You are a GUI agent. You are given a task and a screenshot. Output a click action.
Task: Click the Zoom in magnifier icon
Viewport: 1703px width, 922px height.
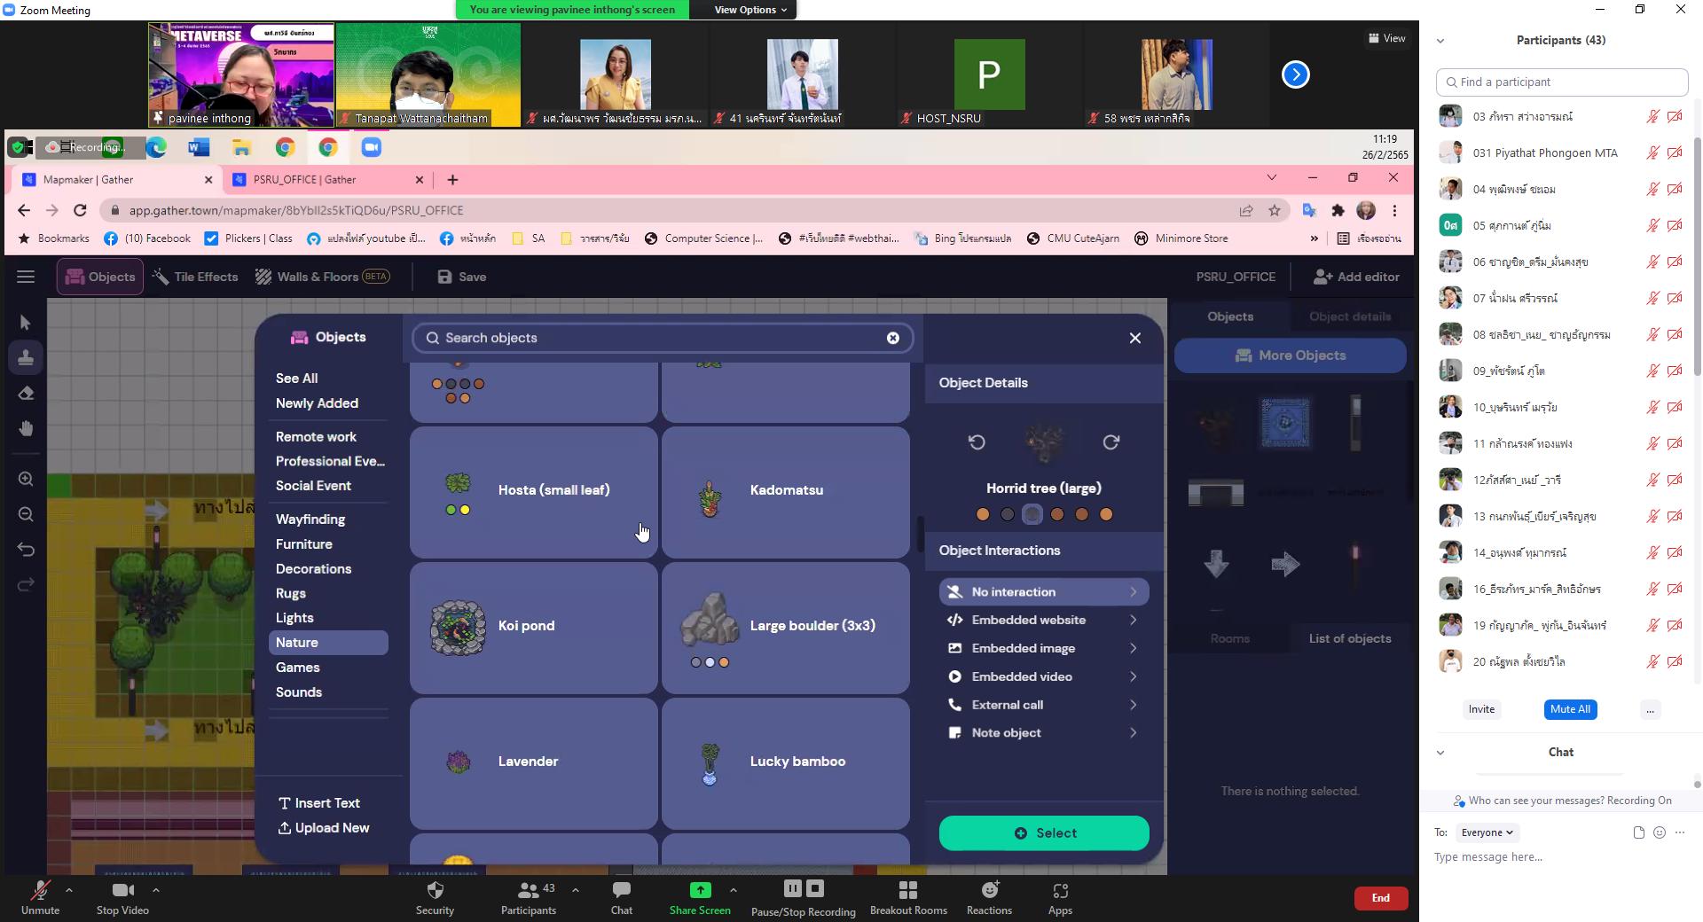click(26, 479)
